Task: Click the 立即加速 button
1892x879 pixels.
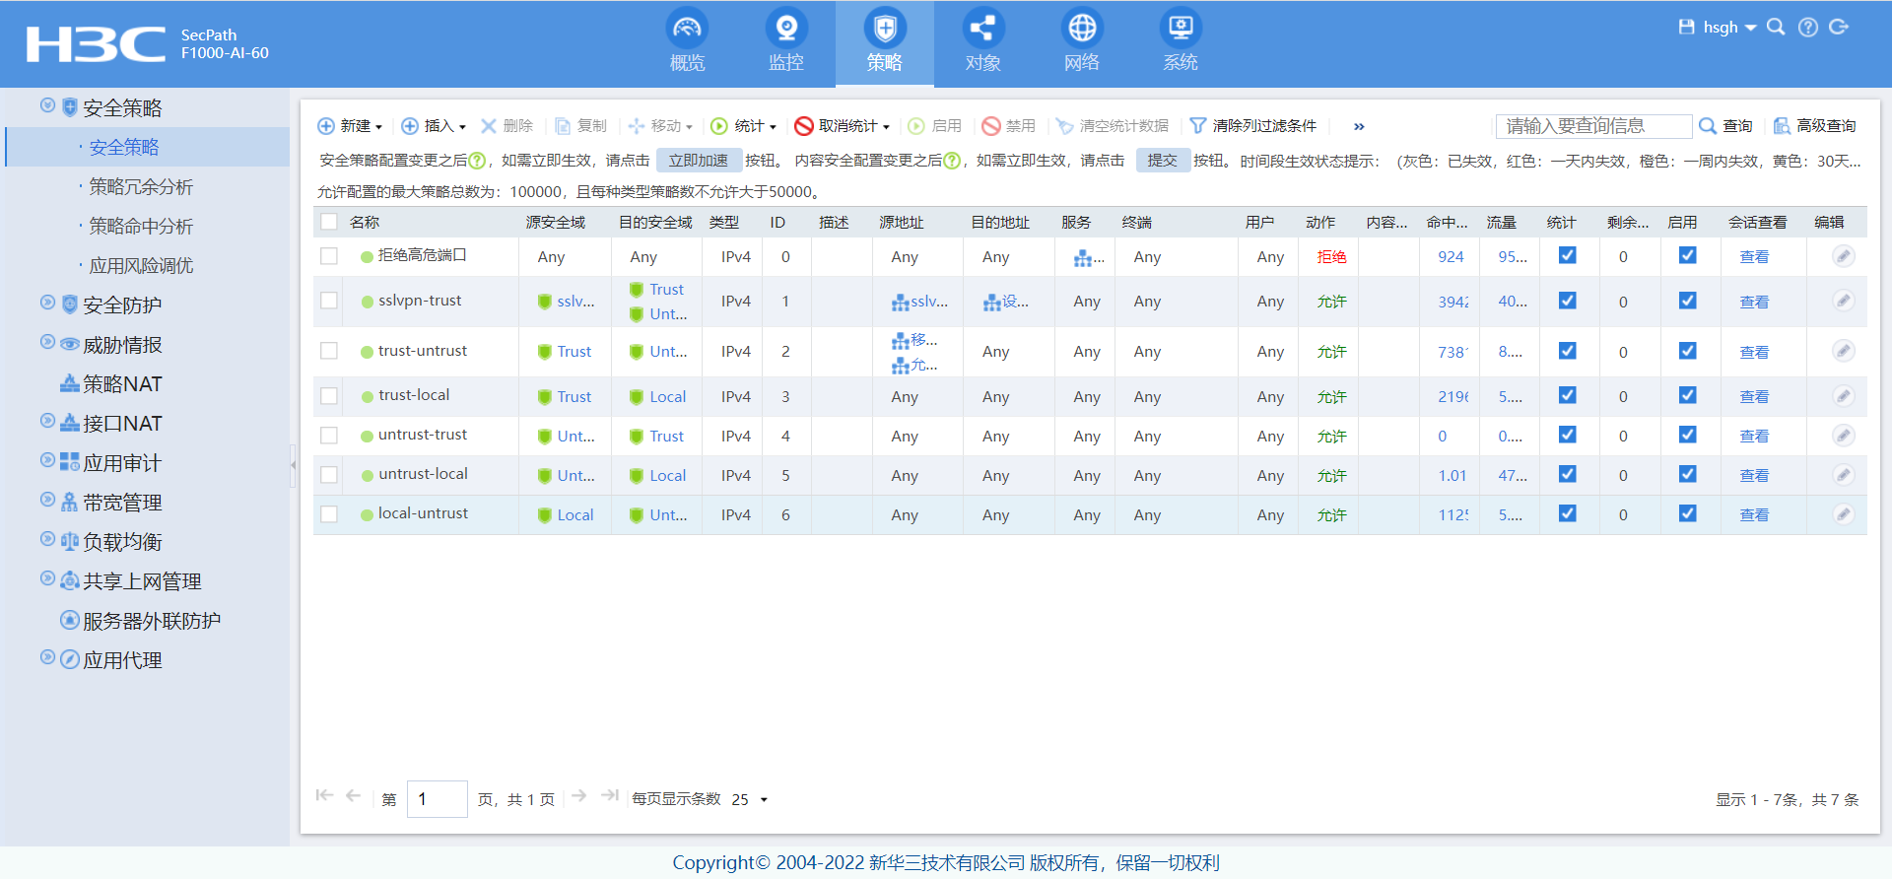Action: tap(698, 161)
